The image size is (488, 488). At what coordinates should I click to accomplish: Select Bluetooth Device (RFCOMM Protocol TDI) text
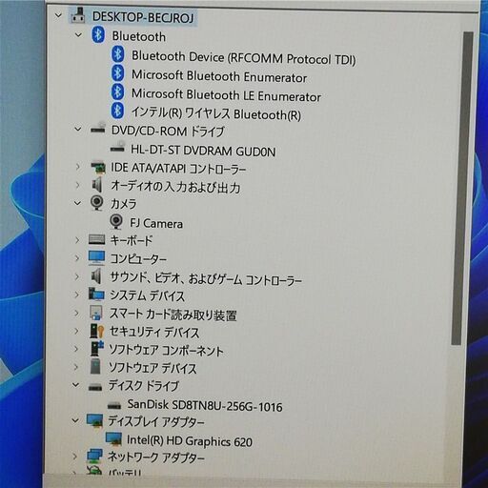coord(244,58)
